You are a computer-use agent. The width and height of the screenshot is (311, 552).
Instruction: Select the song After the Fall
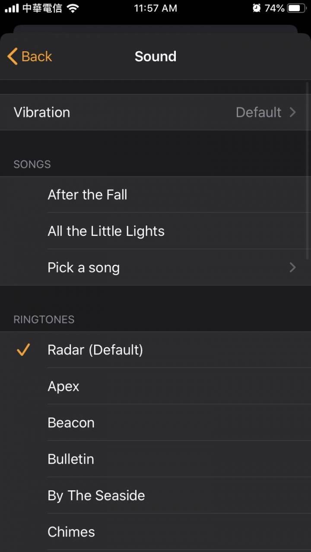point(155,194)
